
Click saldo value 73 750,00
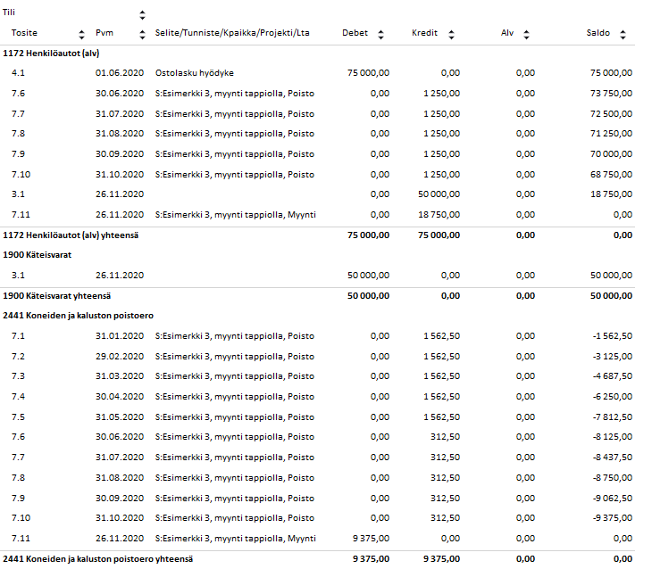611,94
